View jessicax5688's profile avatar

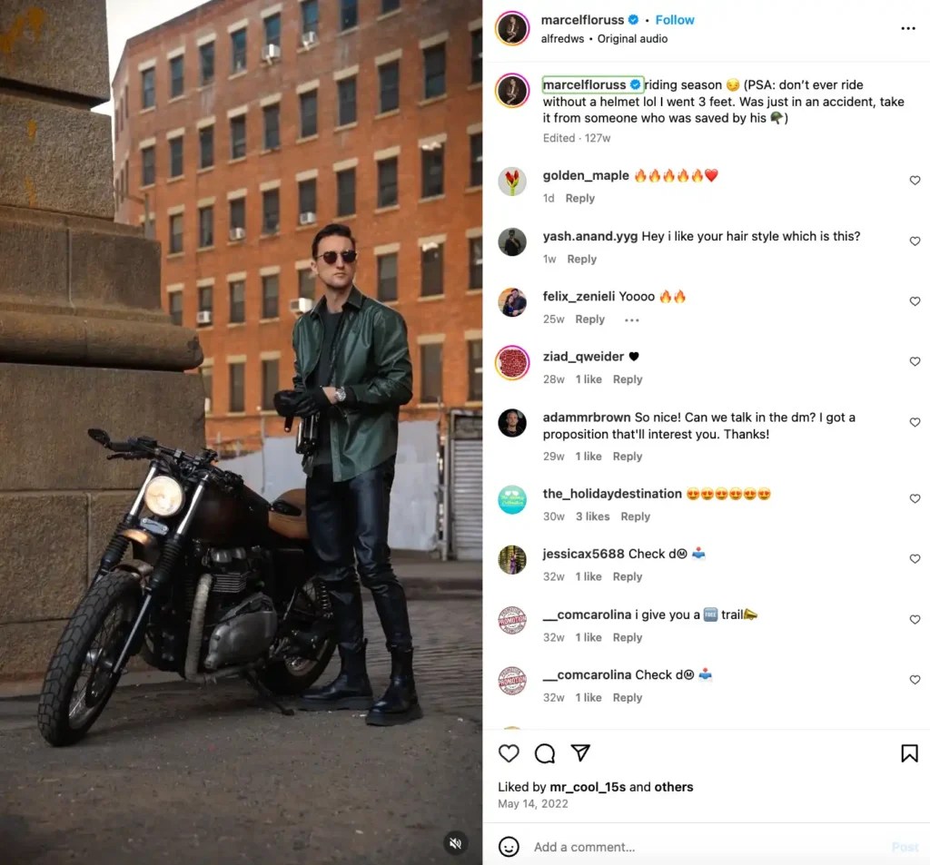coord(512,560)
